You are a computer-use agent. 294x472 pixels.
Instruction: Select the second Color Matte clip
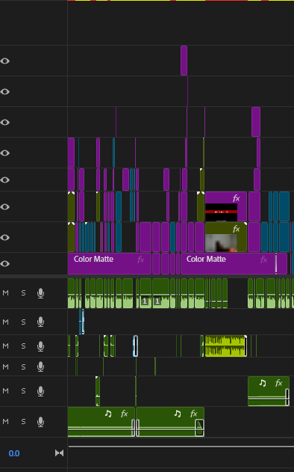(228, 264)
